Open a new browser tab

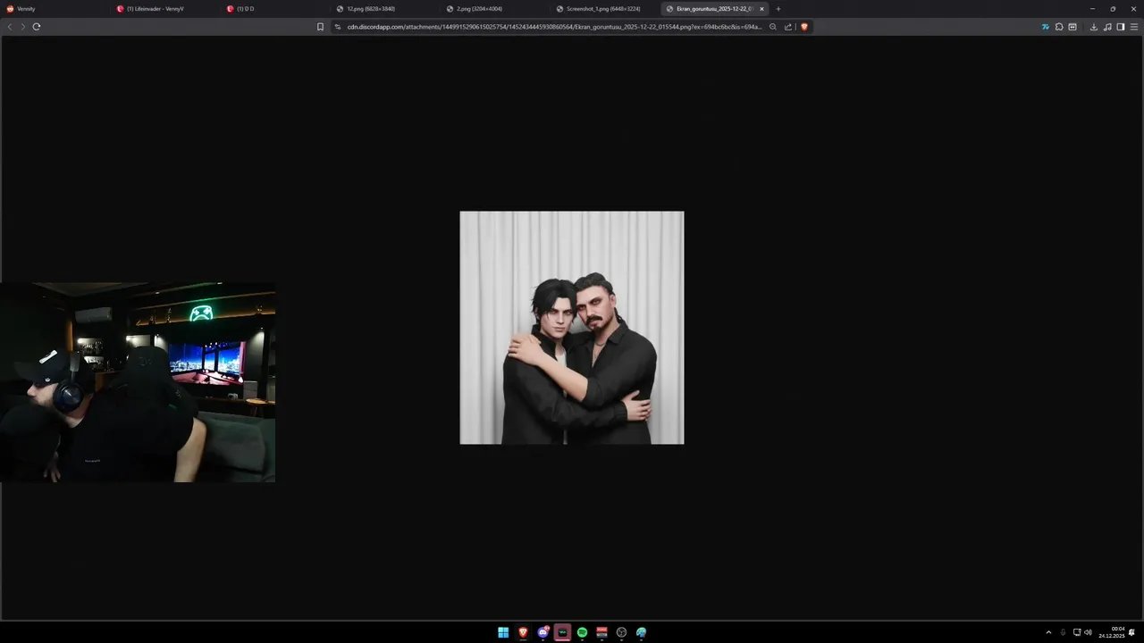coord(778,9)
